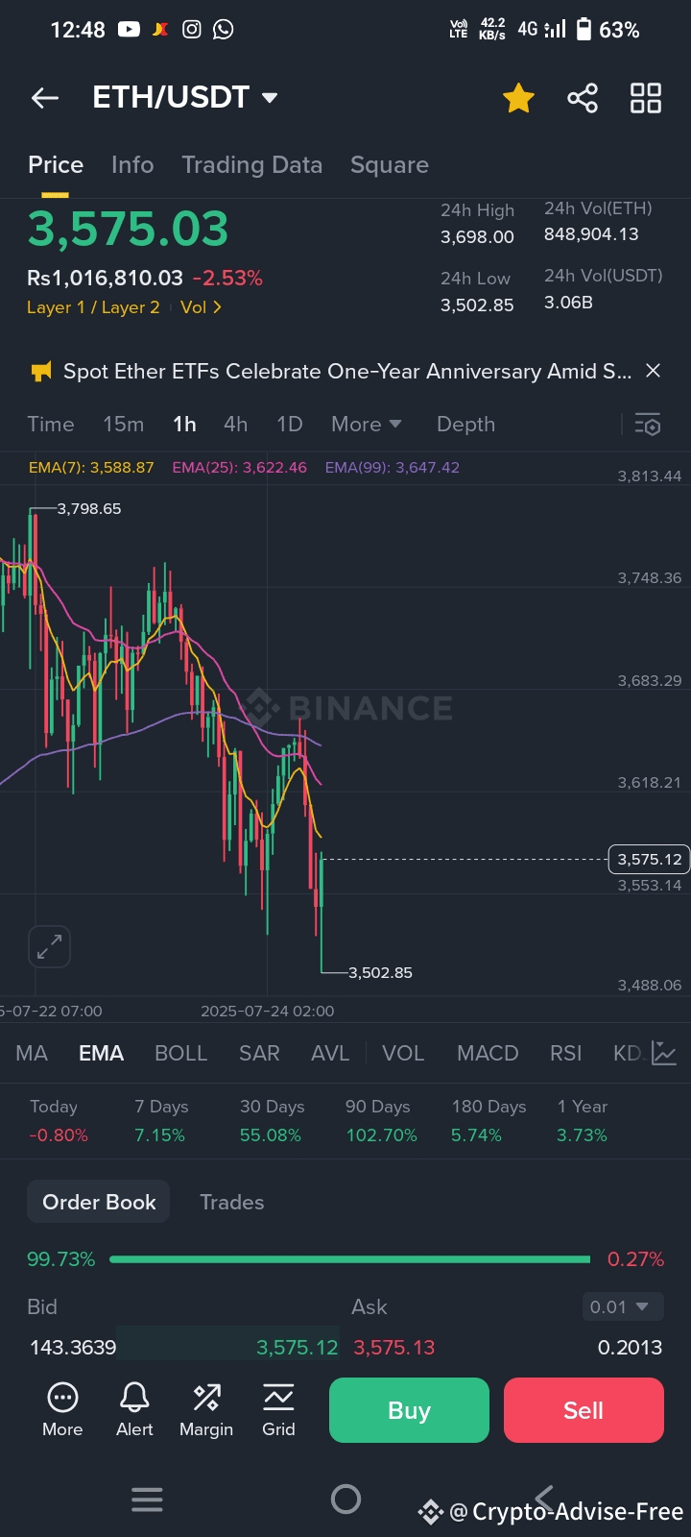The width and height of the screenshot is (691, 1537).
Task: Tap the back arrow icon
Action: tap(45, 98)
